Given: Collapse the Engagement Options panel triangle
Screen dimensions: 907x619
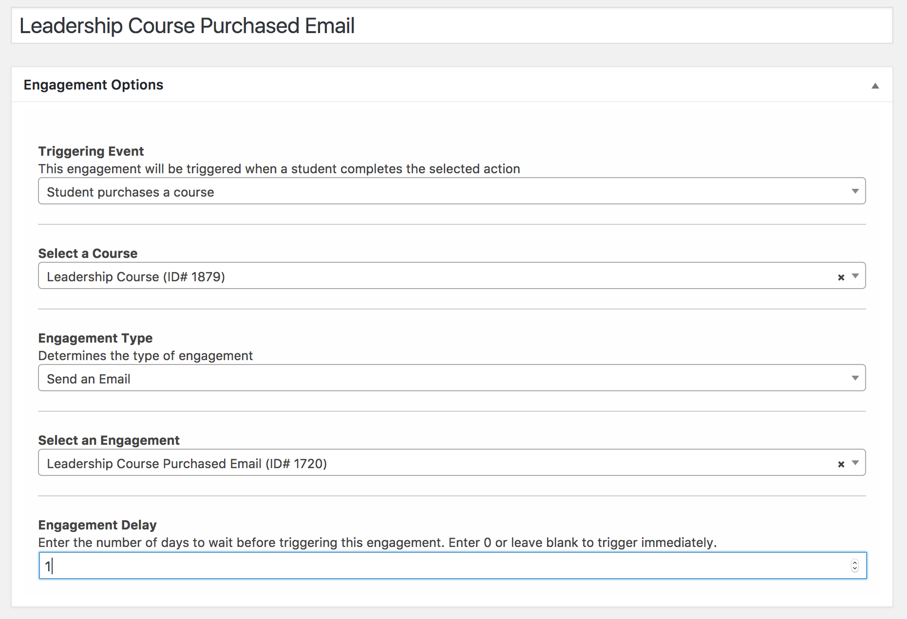Looking at the screenshot, I should point(875,86).
